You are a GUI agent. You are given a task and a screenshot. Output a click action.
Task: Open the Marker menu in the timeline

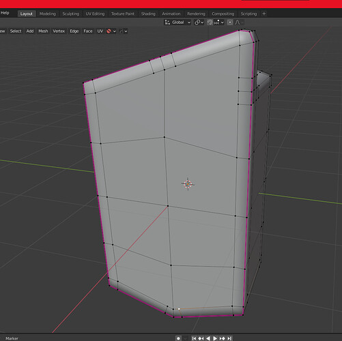click(x=12, y=338)
